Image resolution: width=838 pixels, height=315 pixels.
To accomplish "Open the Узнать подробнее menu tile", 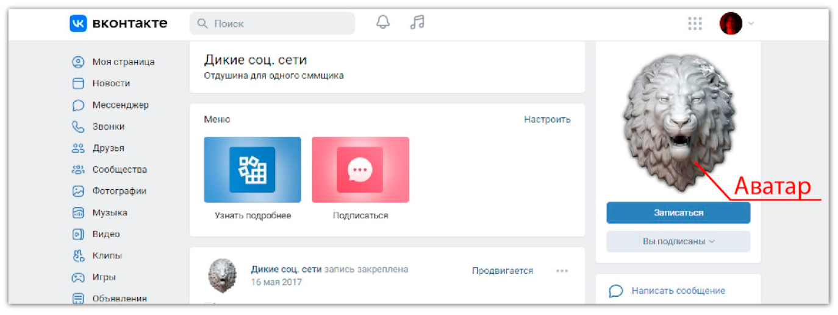I will [252, 170].
